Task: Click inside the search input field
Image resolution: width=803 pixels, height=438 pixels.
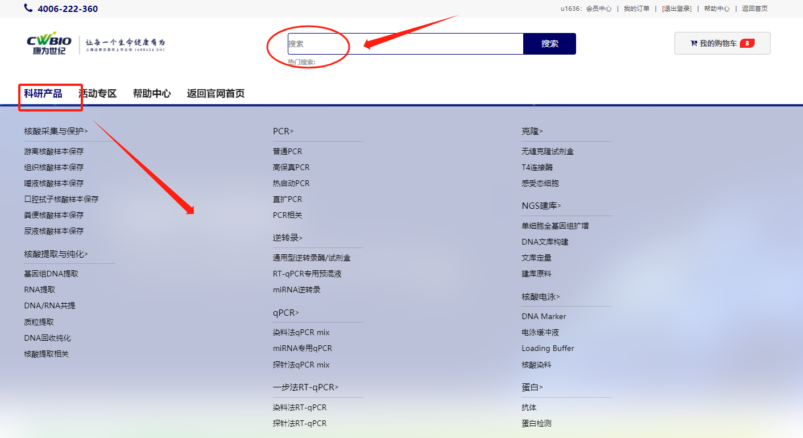Action: pos(405,44)
